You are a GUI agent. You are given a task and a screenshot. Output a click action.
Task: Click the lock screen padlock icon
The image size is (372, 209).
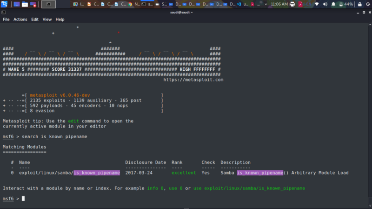[x=360, y=4]
